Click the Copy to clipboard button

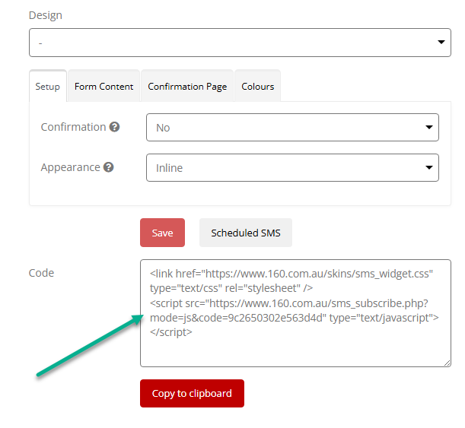click(x=193, y=393)
